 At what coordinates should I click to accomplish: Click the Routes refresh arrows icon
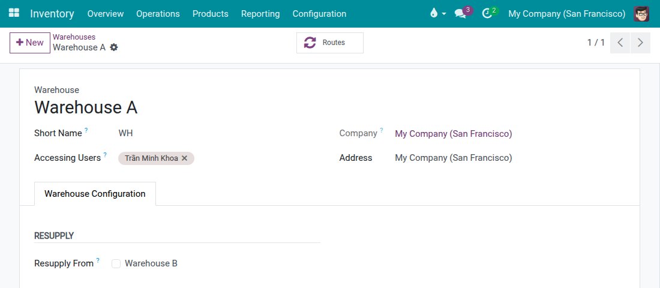[x=310, y=43]
